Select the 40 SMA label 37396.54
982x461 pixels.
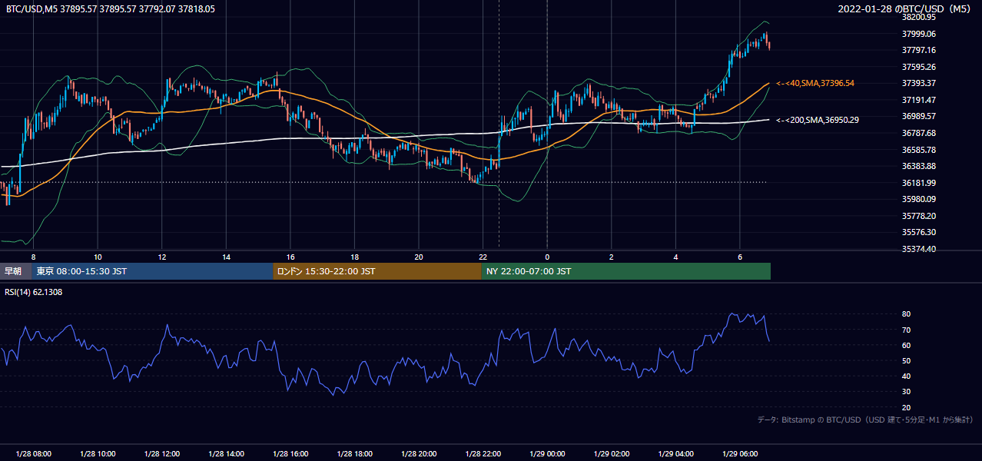(x=815, y=83)
